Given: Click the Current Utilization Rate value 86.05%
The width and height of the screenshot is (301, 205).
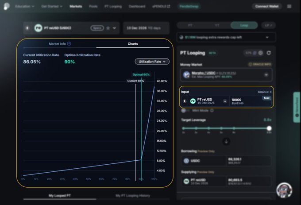Looking at the screenshot, I should (x=32, y=62).
